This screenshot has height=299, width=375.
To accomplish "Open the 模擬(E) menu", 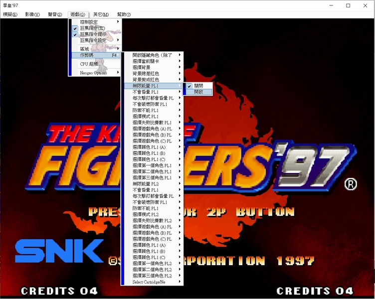I will click(x=10, y=14).
